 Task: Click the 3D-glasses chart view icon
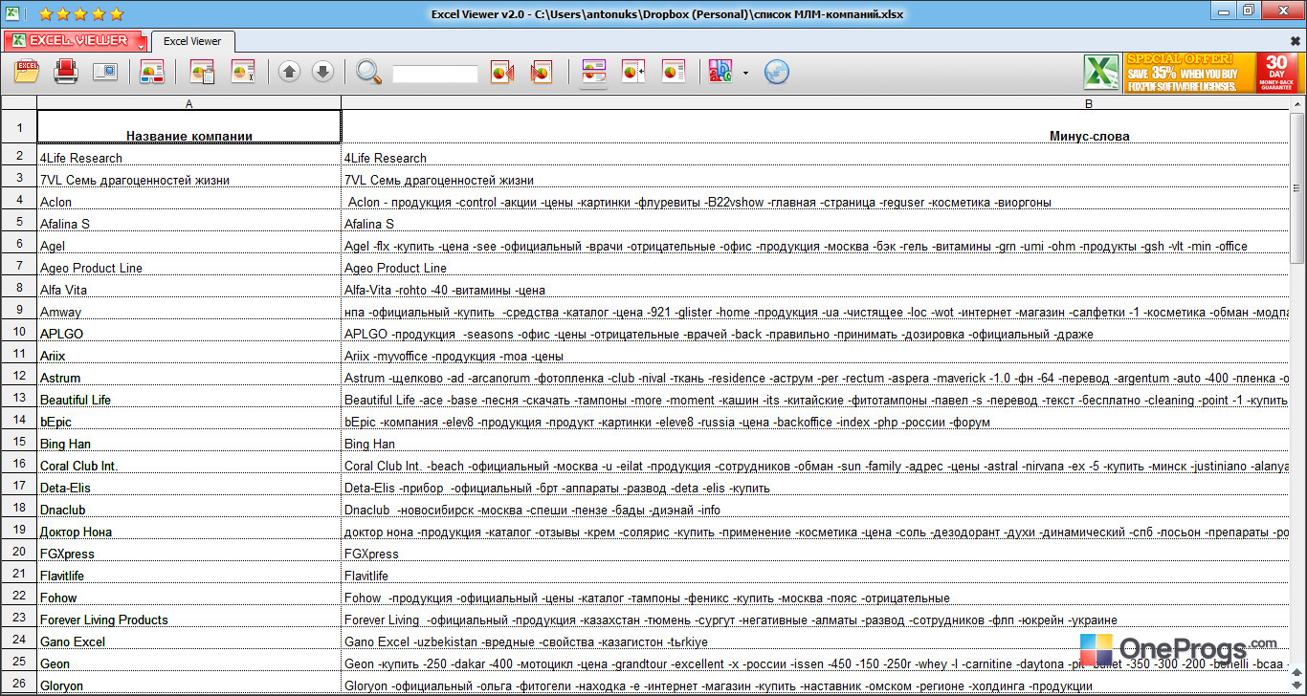[153, 72]
